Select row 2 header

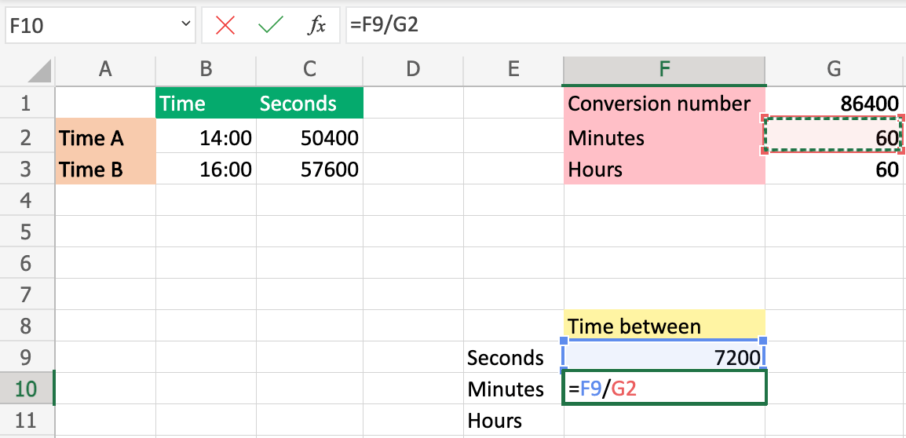pos(27,138)
